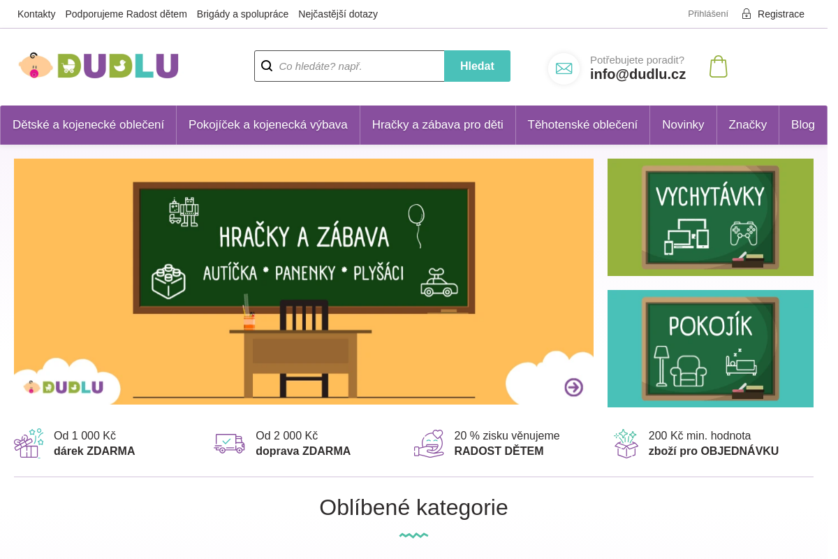This screenshot has width=838, height=559.
Task: Click the purple arrow on the main banner
Action: (x=573, y=386)
